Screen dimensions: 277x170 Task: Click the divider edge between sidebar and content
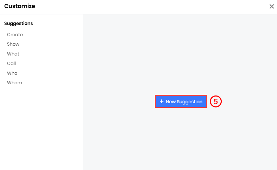[x=83, y=92]
